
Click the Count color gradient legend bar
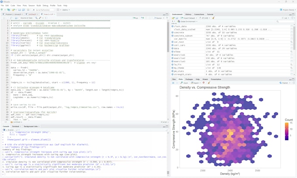(287, 131)
